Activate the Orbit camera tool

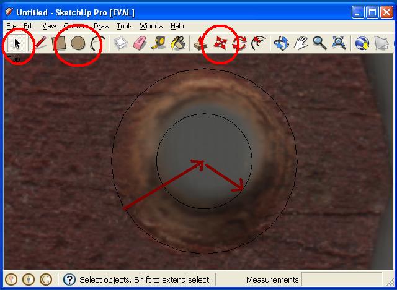[x=282, y=44]
